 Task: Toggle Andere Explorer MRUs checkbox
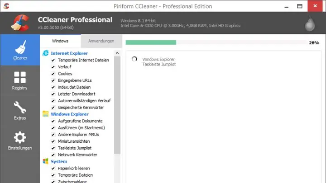click(x=53, y=135)
